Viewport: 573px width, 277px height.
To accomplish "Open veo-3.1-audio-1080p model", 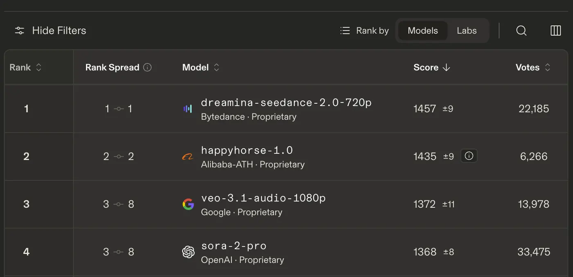I will [x=263, y=198].
